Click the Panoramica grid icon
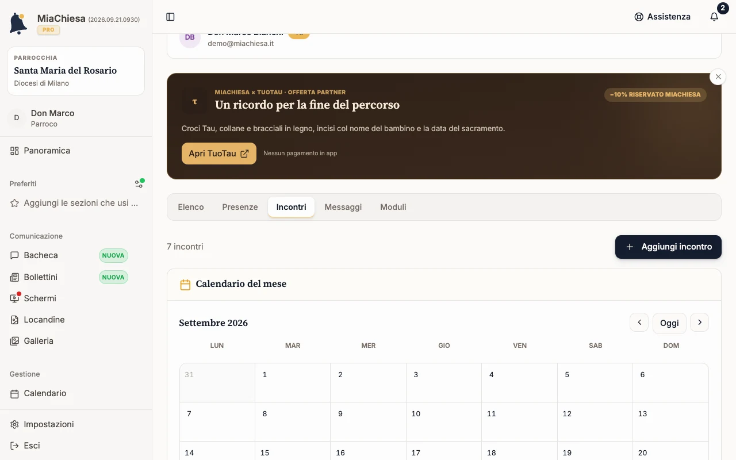Viewport: 736px width, 460px height. point(14,151)
